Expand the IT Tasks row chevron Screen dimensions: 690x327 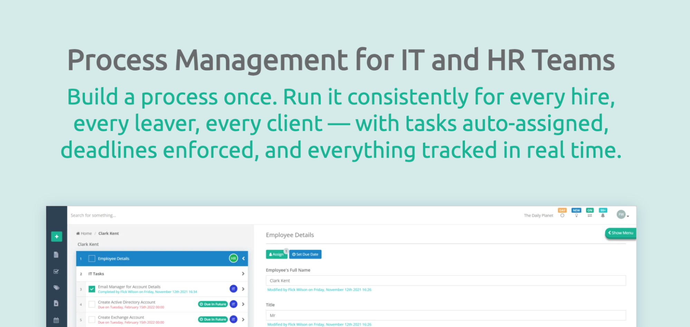pyautogui.click(x=243, y=274)
